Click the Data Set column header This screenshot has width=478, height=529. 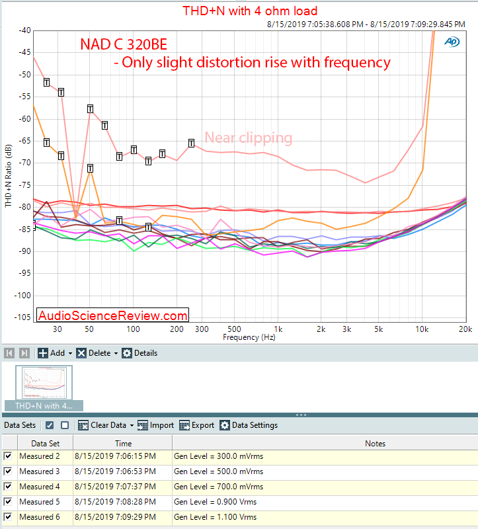coord(45,443)
